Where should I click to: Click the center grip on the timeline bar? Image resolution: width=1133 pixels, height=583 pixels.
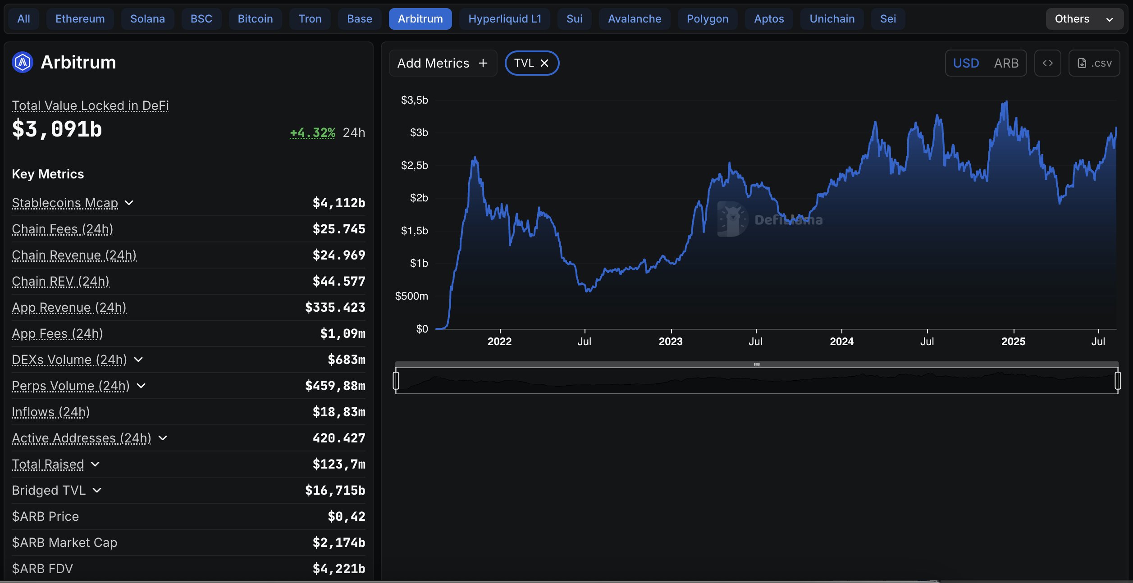757,364
